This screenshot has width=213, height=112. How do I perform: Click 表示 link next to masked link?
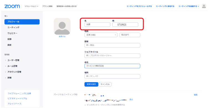pyautogui.click(x=131, y=100)
